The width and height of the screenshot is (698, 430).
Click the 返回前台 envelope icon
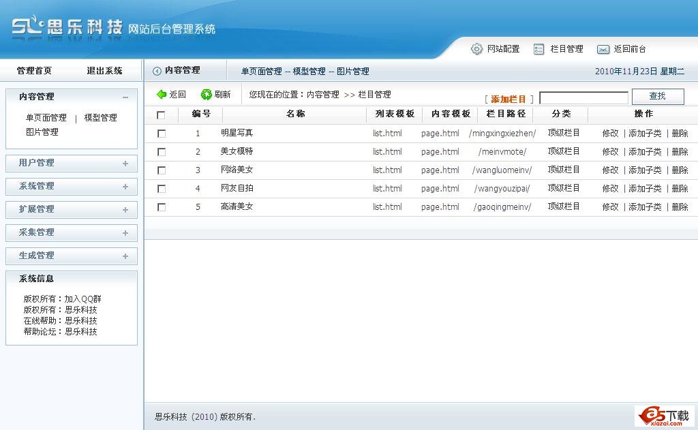[x=603, y=49]
